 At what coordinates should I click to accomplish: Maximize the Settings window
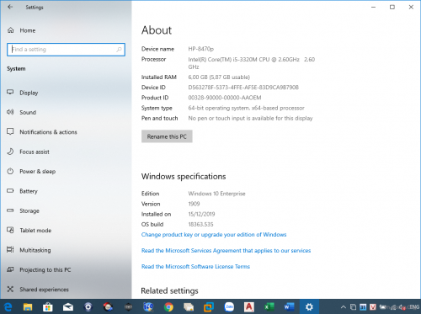tap(392, 7)
